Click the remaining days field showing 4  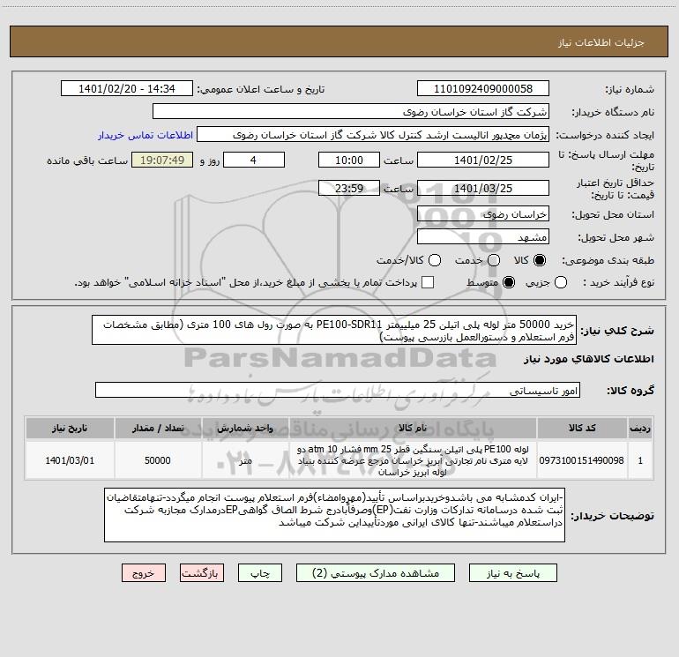click(x=254, y=160)
